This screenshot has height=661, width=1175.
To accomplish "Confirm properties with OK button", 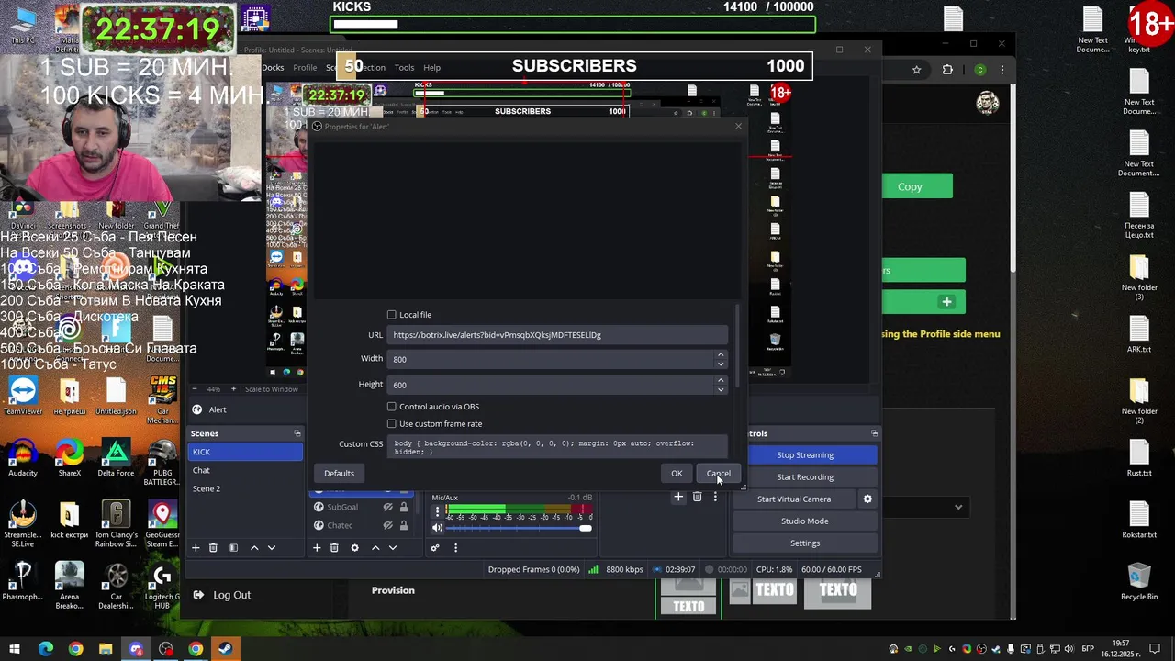I will click(677, 474).
